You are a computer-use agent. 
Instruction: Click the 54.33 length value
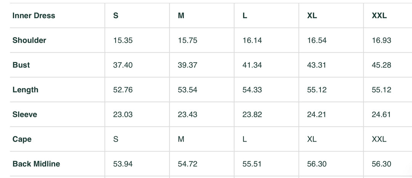coord(252,90)
